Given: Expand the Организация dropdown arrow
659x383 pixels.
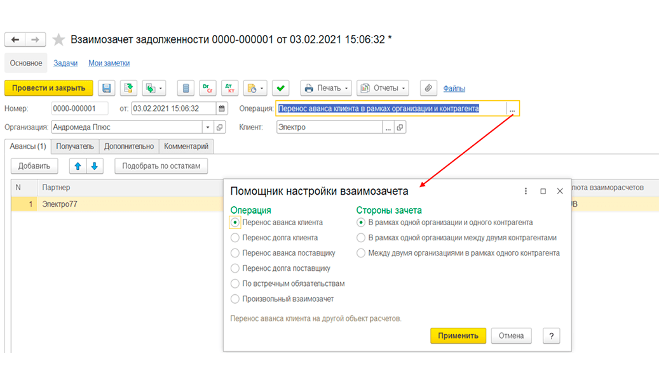Looking at the screenshot, I should [208, 127].
